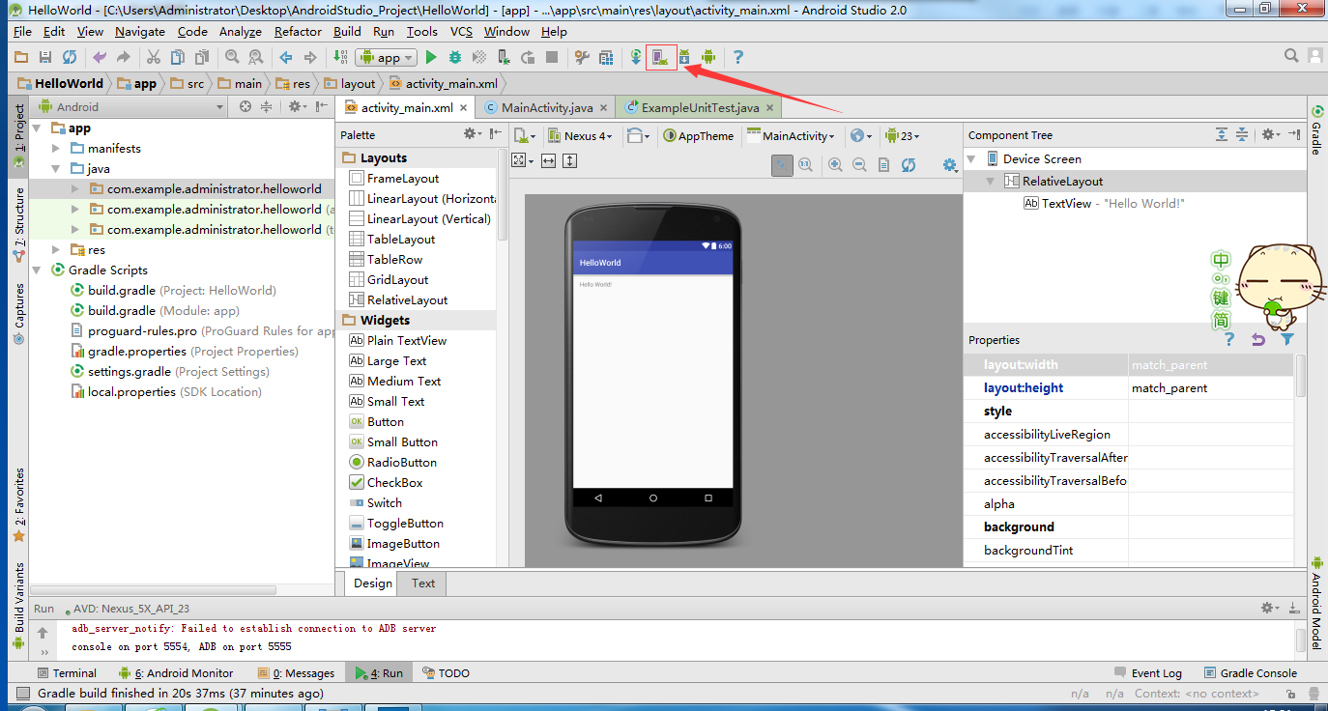Toggle the highlighted viewport render mode button

(782, 165)
